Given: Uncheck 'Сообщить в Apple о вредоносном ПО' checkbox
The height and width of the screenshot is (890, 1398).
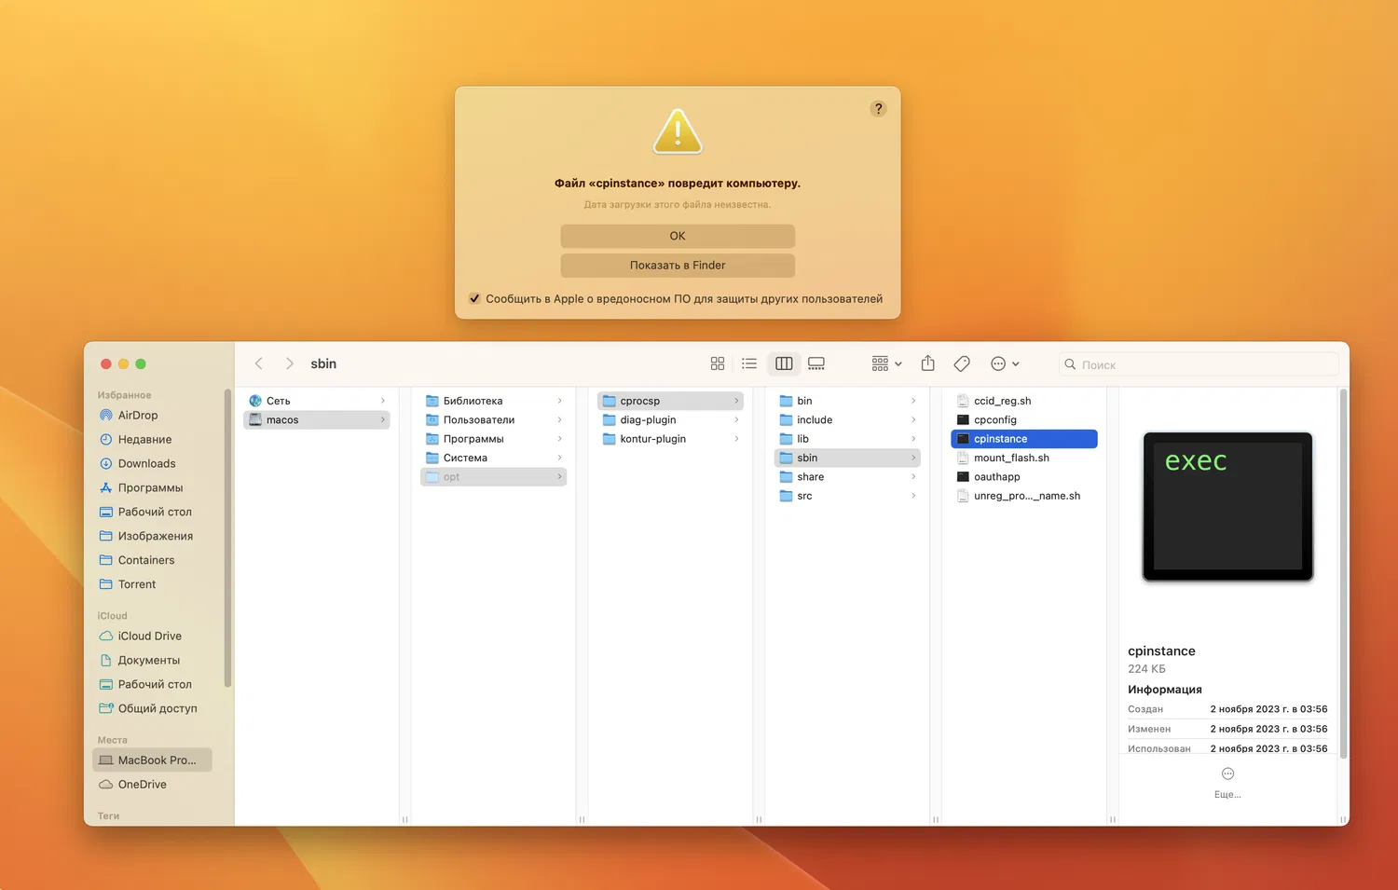Looking at the screenshot, I should (474, 299).
